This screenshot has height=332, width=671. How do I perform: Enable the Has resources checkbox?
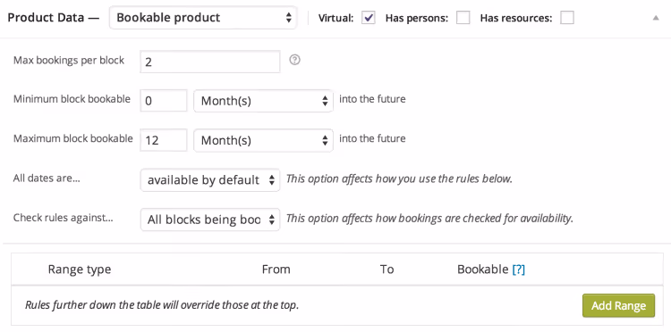pos(567,18)
